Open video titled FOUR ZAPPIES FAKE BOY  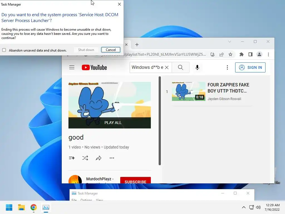tap(228, 88)
